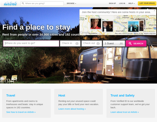The image size is (157, 122).
Task: Click the List Your Space button
Action: [x=147, y=3]
